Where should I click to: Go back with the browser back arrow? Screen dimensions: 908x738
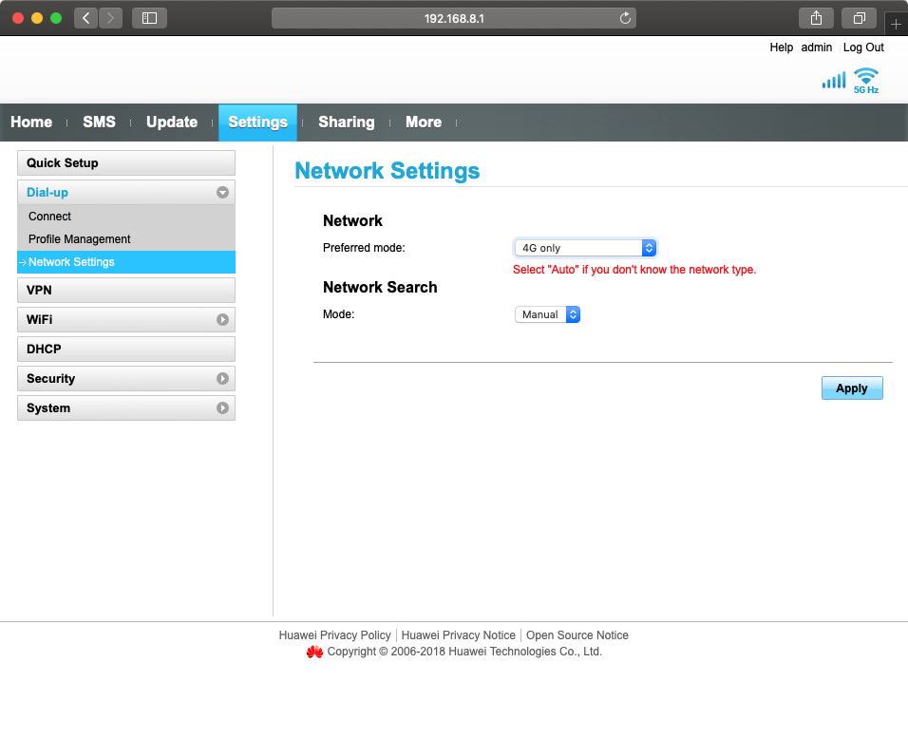pos(86,18)
